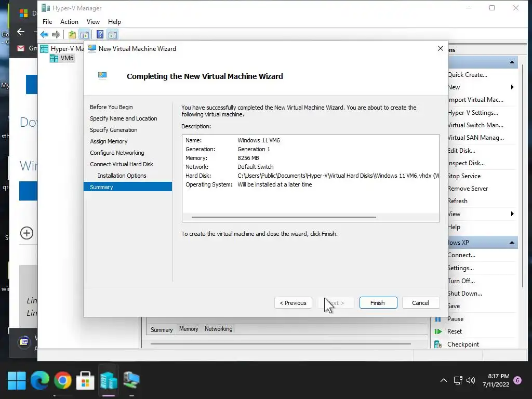Click Edit Disk action
Screen dimensions: 532x399
462,151
